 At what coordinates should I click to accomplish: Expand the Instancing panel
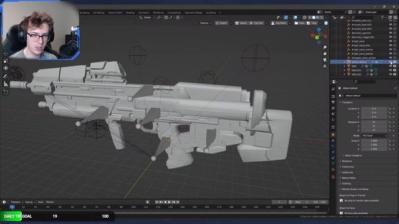click(x=347, y=172)
